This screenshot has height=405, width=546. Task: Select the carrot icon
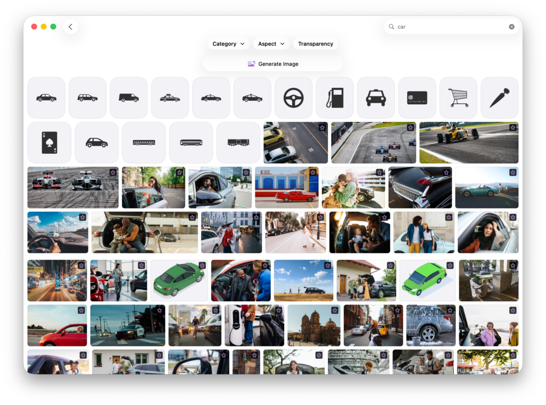click(499, 98)
